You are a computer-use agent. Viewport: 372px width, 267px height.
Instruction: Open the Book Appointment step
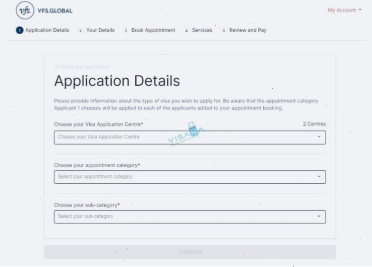click(x=153, y=30)
